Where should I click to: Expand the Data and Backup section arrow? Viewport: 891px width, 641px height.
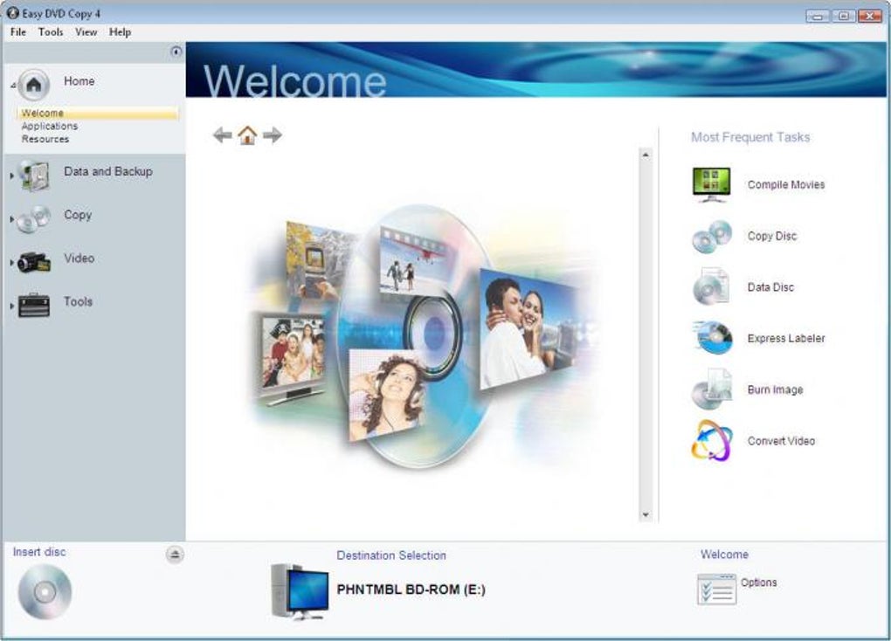tap(12, 176)
